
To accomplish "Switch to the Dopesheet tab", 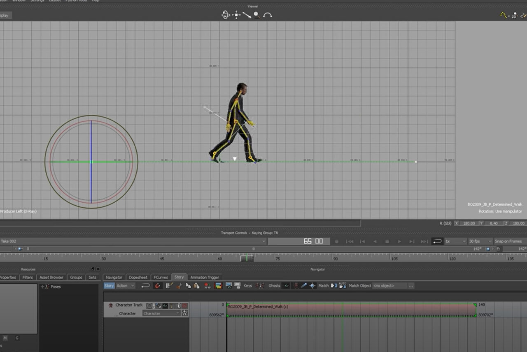I will (x=138, y=278).
